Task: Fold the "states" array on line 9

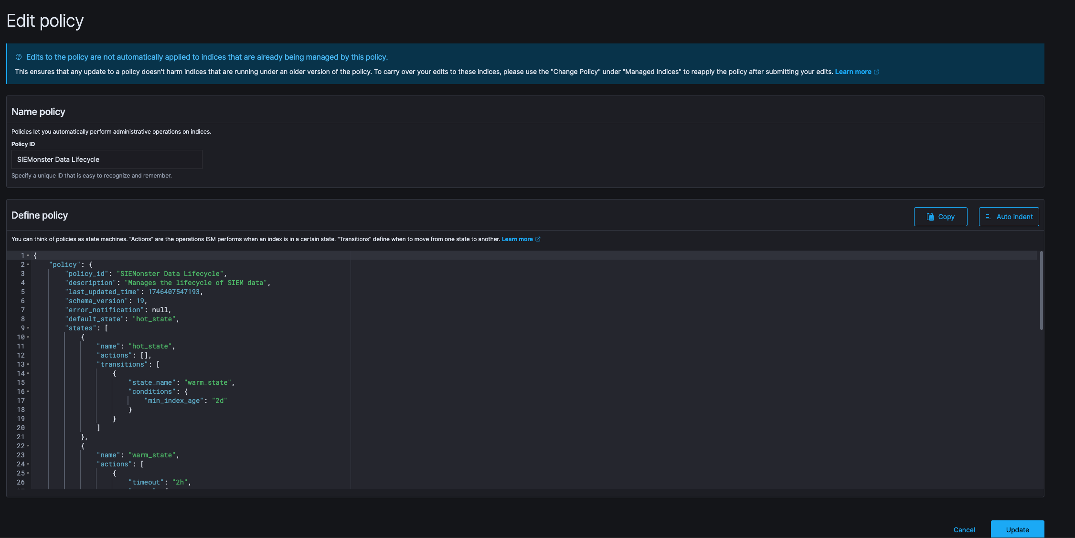Action: click(x=28, y=328)
